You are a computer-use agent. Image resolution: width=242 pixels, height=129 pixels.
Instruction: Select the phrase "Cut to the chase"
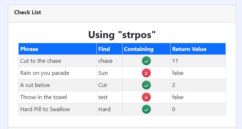click(x=41, y=61)
